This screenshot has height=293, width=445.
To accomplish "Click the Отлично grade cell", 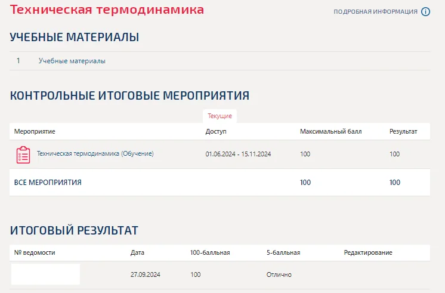I will tap(279, 275).
